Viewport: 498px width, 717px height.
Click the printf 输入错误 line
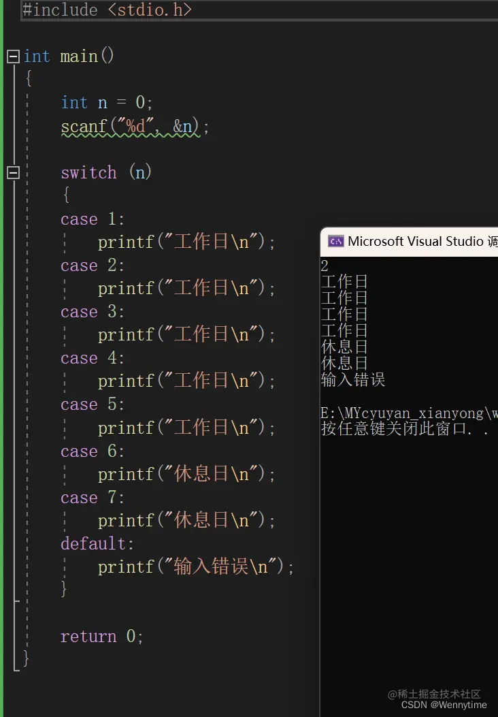pyautogui.click(x=195, y=567)
